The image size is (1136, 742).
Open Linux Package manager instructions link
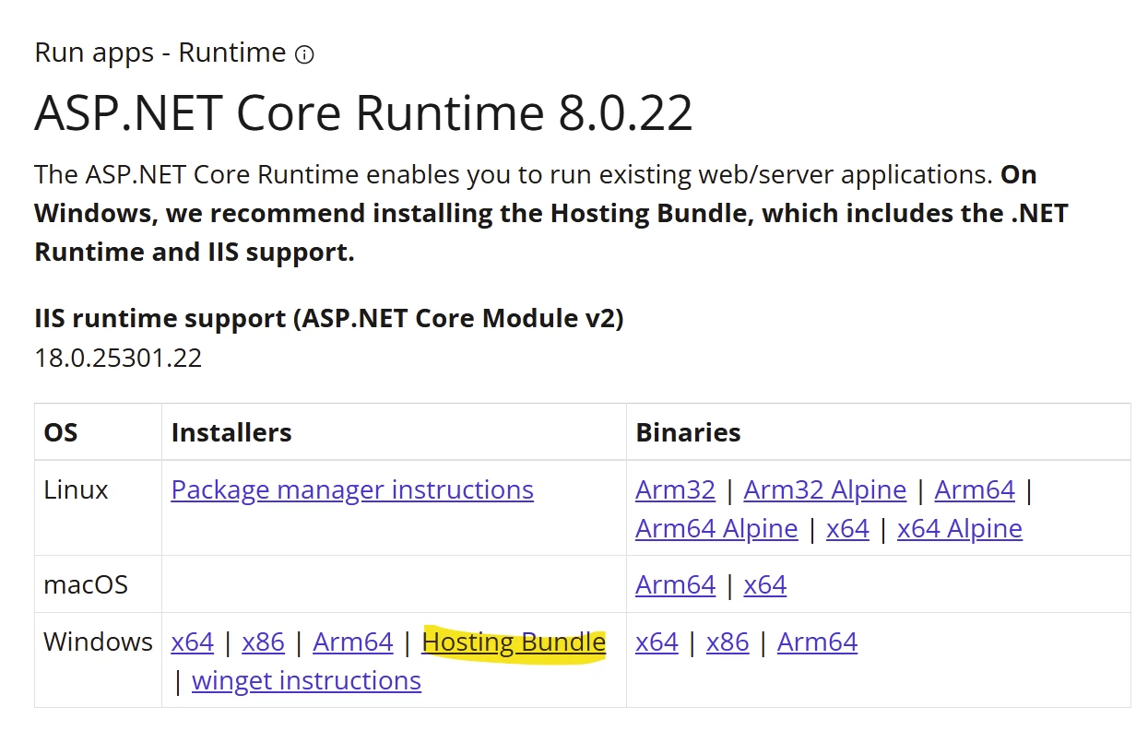(352, 489)
